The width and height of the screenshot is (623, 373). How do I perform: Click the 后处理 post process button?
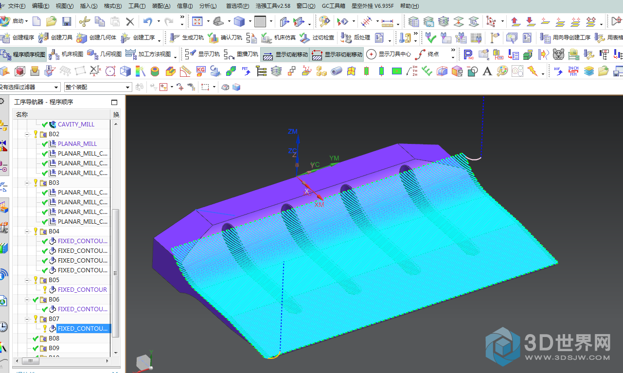356,37
